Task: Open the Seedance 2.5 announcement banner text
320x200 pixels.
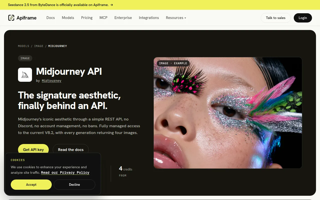Action: pyautogui.click(x=58, y=5)
